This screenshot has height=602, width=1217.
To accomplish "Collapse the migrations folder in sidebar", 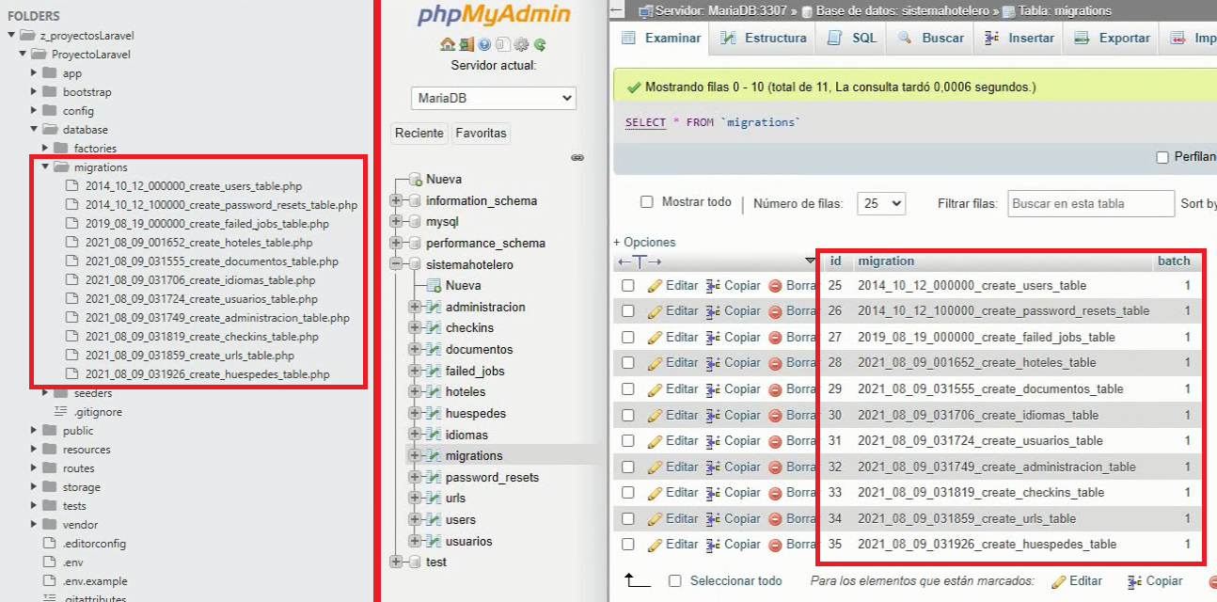I will click(x=45, y=167).
